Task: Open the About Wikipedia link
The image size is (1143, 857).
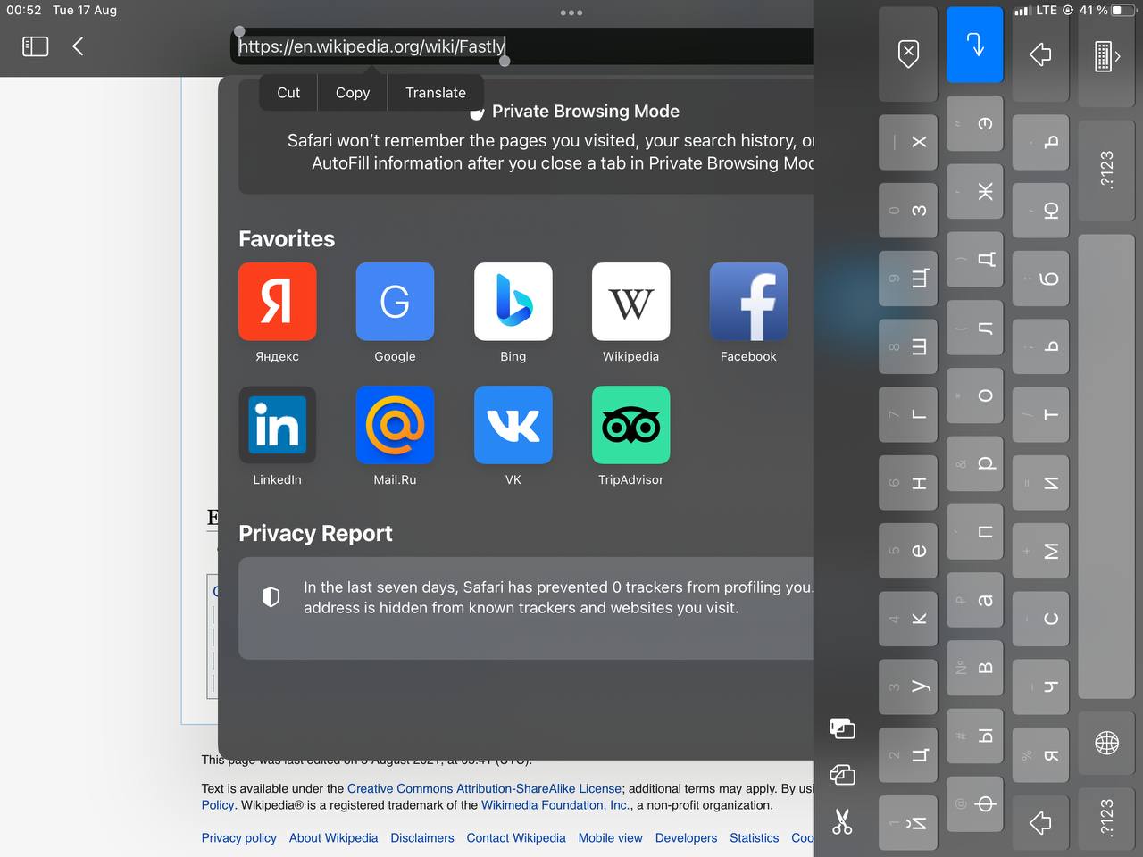Action: point(333,837)
